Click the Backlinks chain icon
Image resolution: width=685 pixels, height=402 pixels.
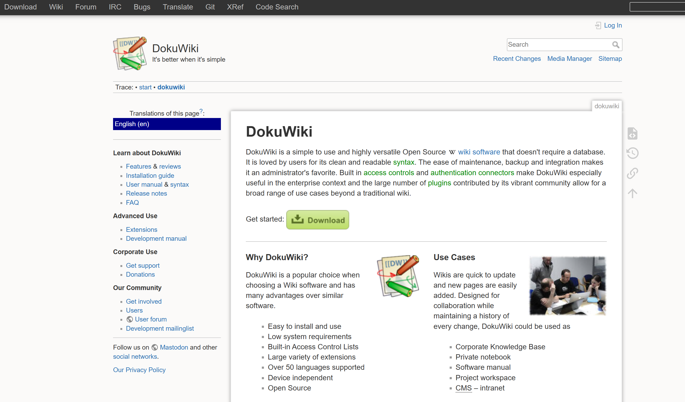pyautogui.click(x=632, y=173)
